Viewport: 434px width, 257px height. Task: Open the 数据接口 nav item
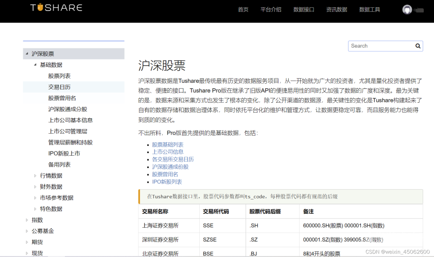pyautogui.click(x=304, y=10)
